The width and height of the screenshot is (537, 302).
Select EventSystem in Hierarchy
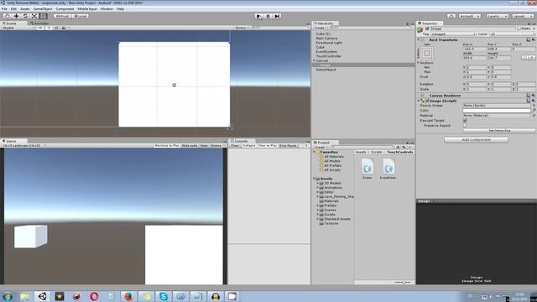coord(326,52)
